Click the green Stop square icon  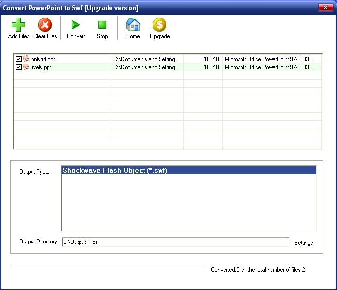102,25
